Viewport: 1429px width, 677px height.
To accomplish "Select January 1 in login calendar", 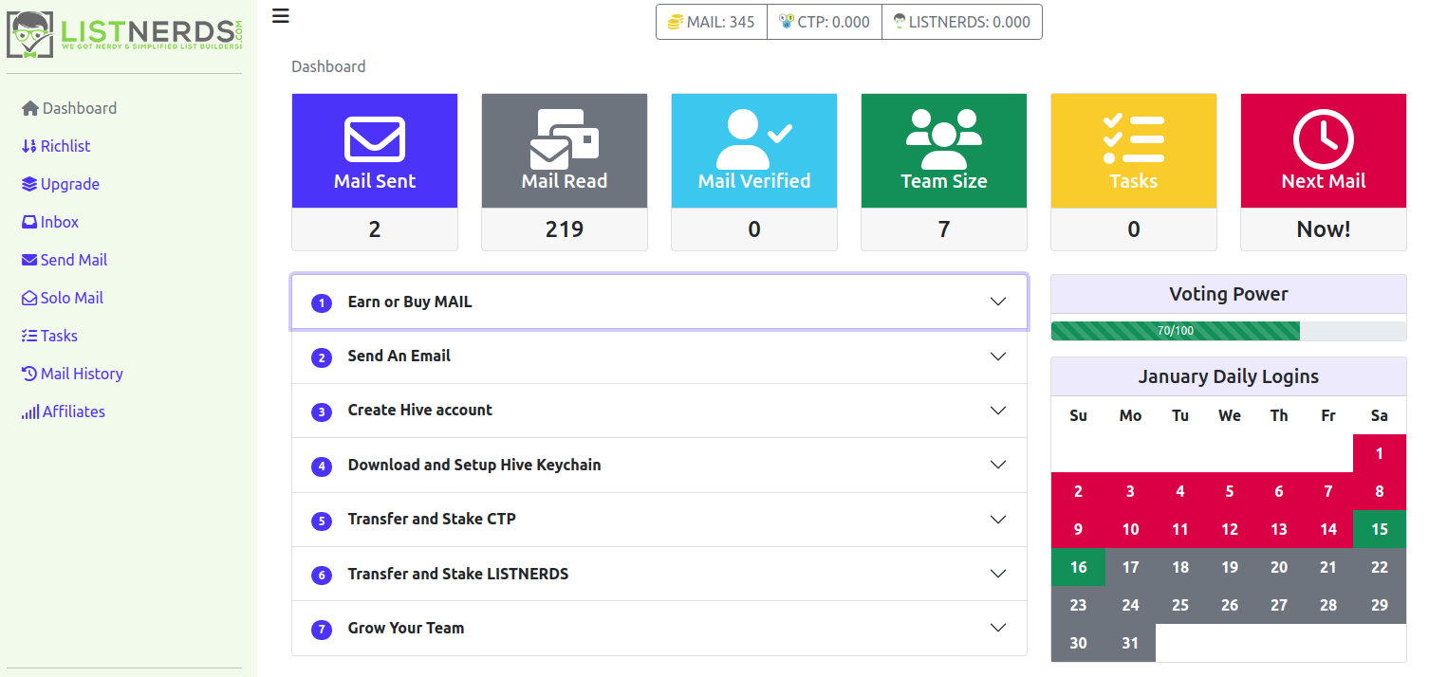I will (x=1380, y=453).
